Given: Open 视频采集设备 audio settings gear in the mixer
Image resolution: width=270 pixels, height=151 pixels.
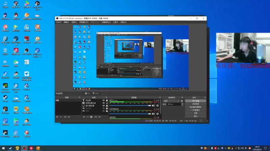Looking at the screenshot, I should click(157, 114).
